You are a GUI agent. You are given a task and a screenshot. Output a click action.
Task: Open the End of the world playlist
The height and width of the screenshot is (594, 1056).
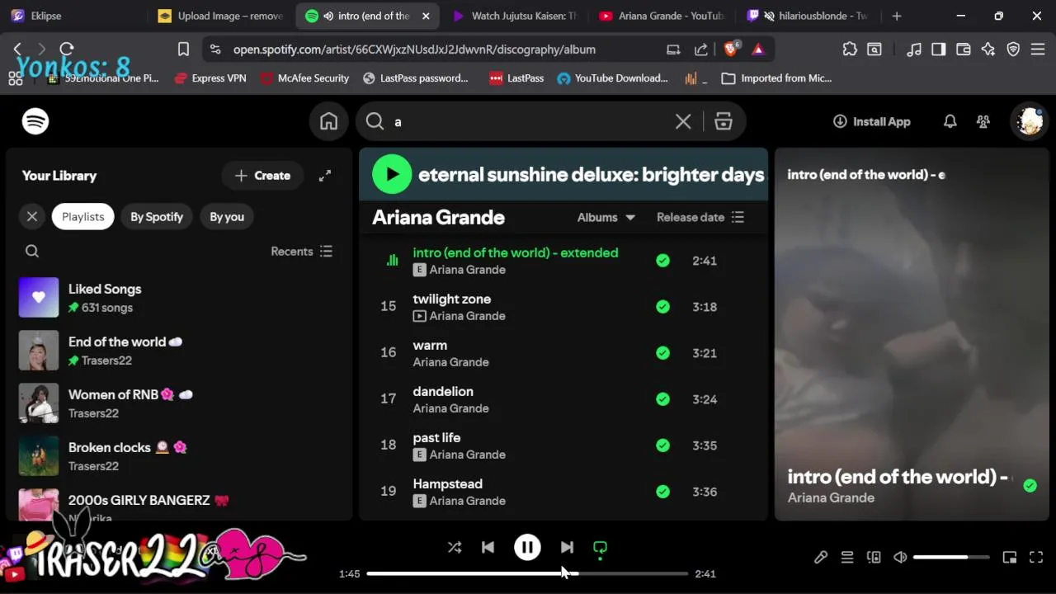tap(177, 351)
